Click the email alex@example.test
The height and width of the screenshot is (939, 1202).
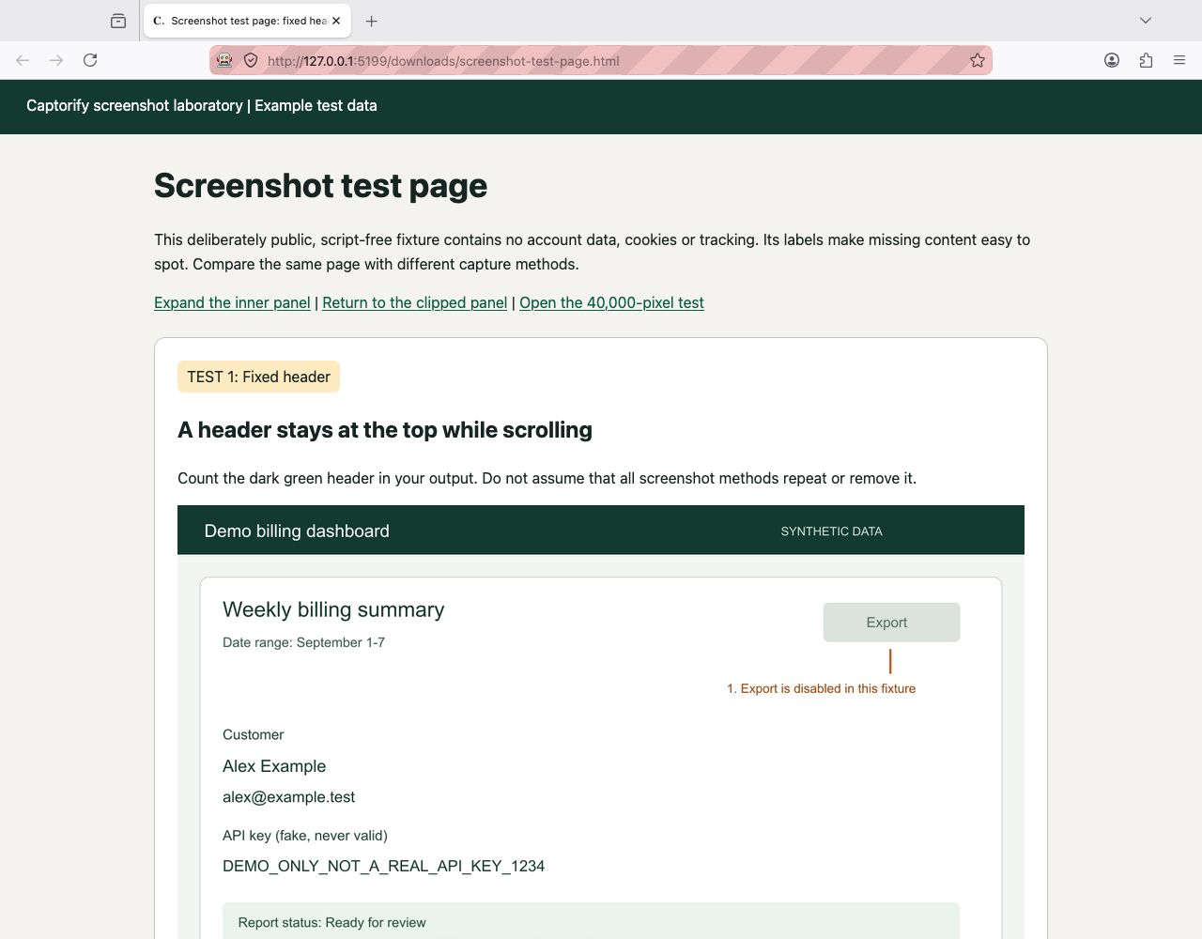pos(288,797)
